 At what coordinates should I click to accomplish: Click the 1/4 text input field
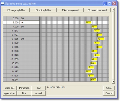click(29, 22)
